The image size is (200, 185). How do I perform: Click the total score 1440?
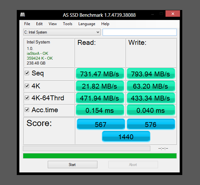126,137
